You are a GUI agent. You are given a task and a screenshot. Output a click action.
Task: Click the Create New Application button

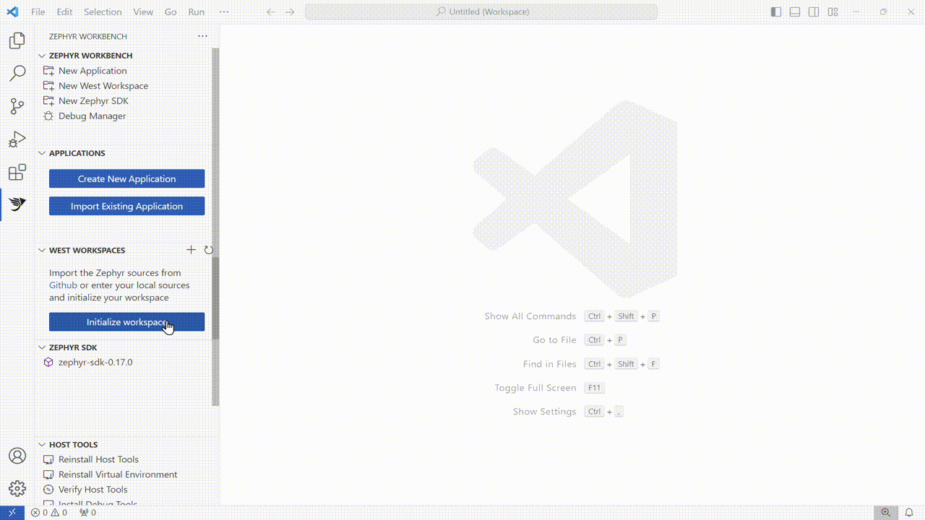coord(126,178)
